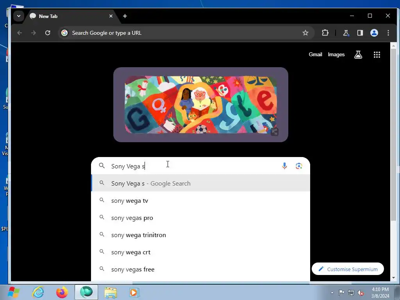The image size is (400, 300).
Task: Minimize the browser window
Action: [x=352, y=16]
